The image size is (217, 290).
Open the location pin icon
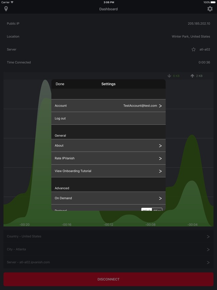click(x=6, y=9)
